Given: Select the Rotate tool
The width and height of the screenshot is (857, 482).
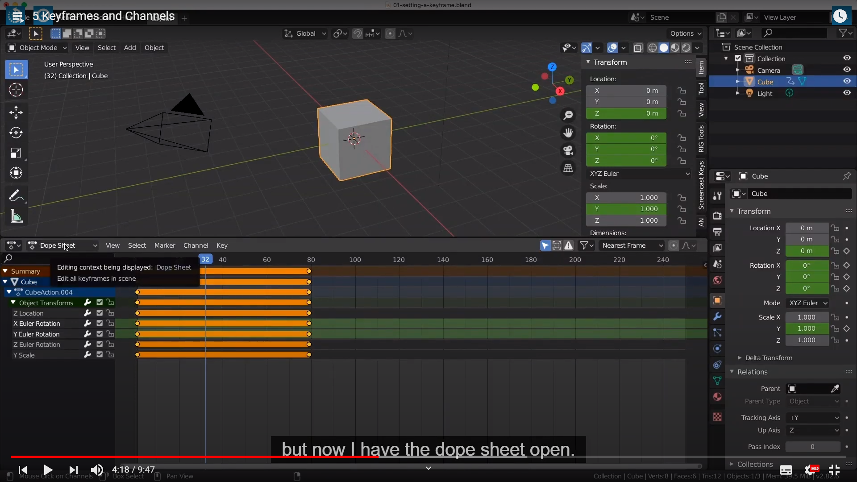Looking at the screenshot, I should 16,133.
